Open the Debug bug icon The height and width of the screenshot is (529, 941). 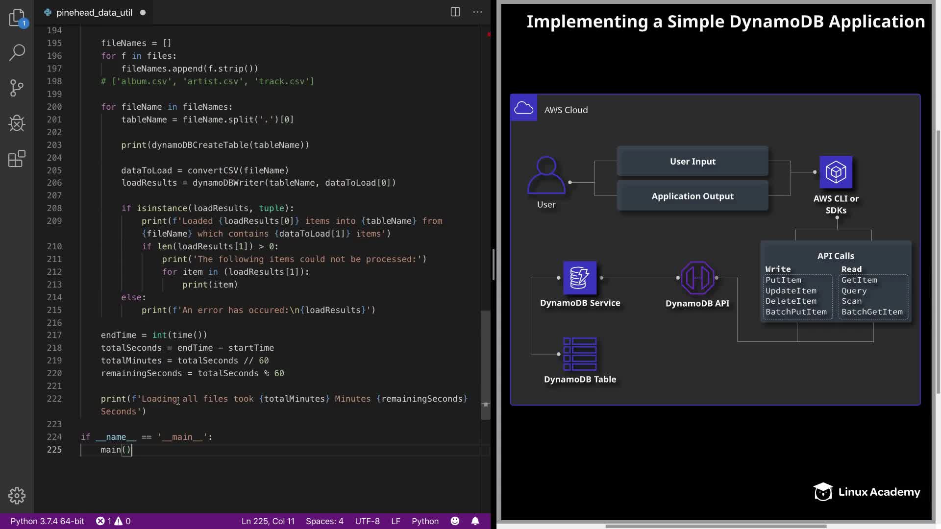[x=17, y=123]
